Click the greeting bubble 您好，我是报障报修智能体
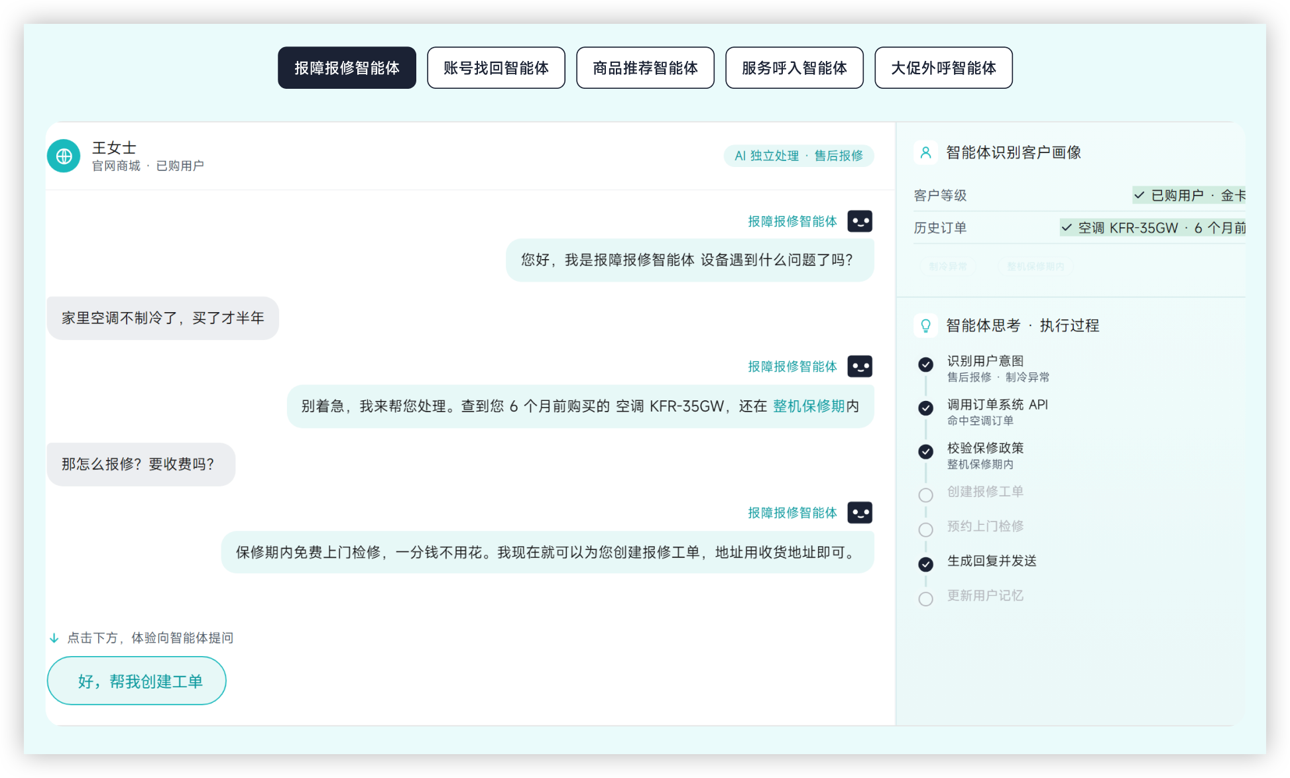Image resolution: width=1290 pixels, height=778 pixels. pos(690,260)
